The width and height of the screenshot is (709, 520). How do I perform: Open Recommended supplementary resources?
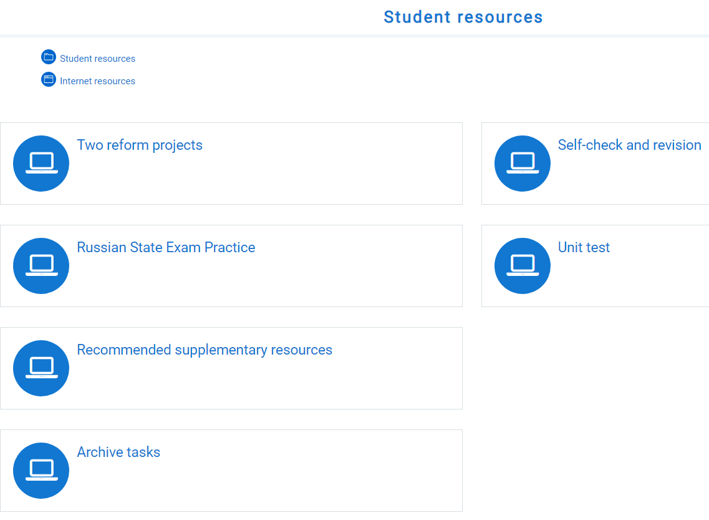click(205, 350)
